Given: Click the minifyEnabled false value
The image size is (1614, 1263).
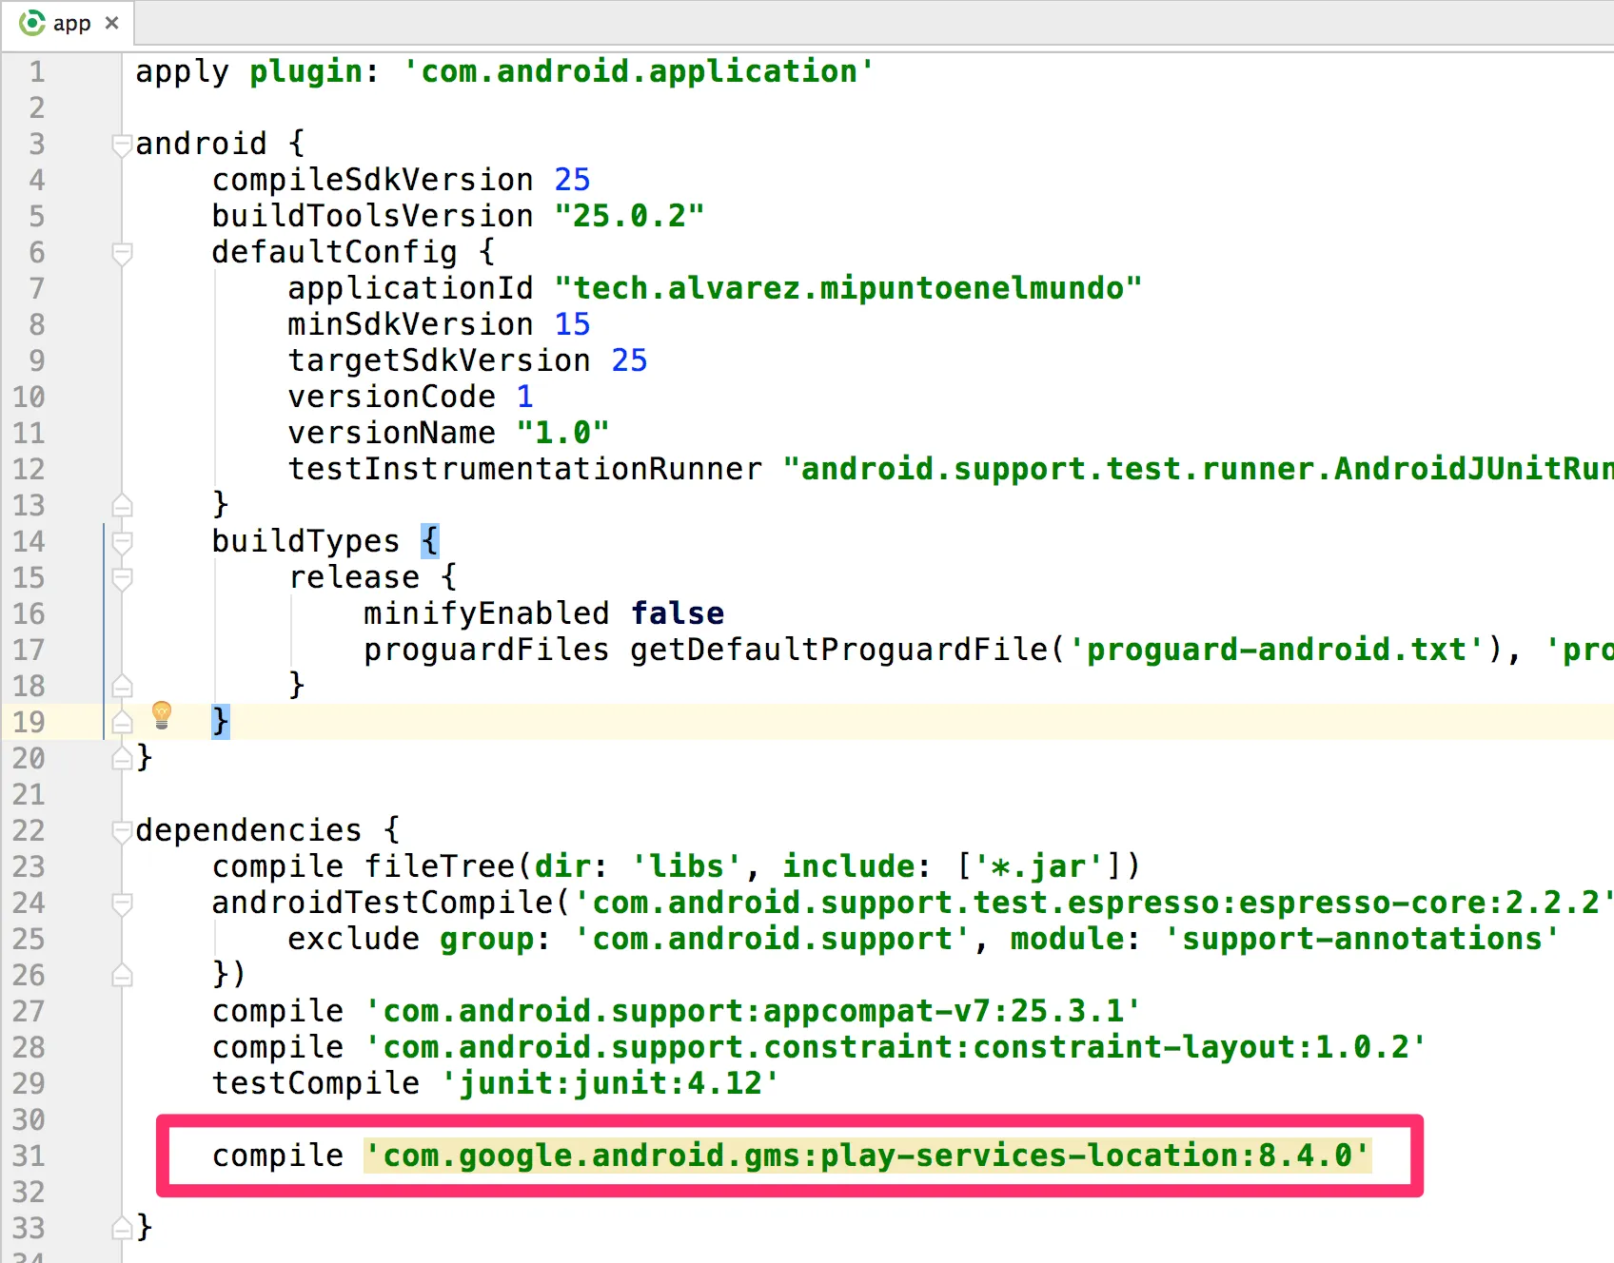Looking at the screenshot, I should (x=678, y=613).
